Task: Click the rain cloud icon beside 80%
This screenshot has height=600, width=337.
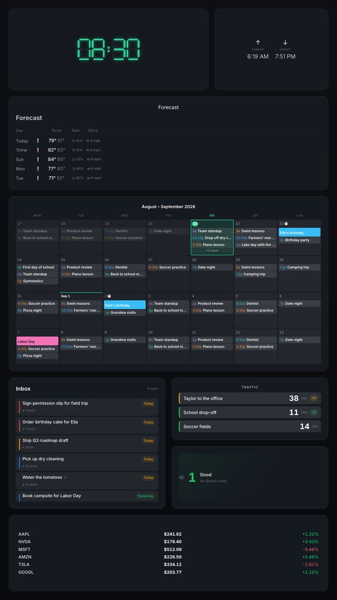Action: tap(73, 178)
